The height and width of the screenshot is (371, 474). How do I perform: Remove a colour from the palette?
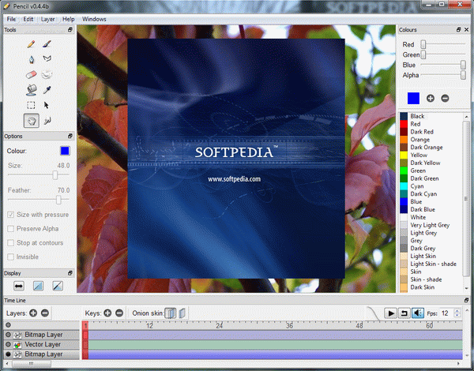[x=445, y=98]
